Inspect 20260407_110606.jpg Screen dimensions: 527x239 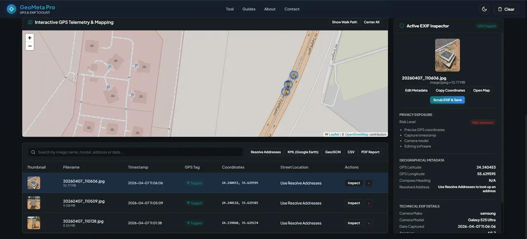[x=354, y=183]
